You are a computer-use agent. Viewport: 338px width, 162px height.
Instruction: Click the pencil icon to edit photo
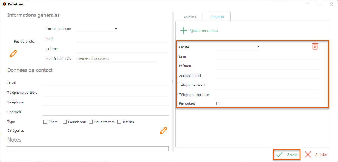click(13, 54)
